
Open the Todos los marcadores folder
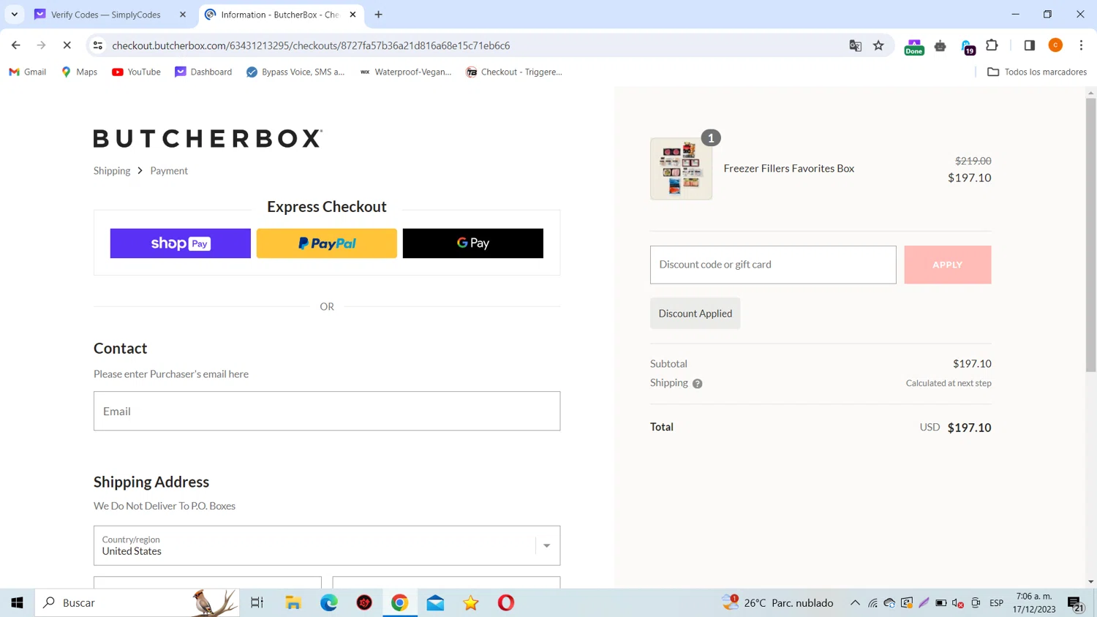pos(1037,72)
